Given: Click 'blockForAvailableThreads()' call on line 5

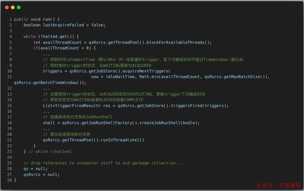Looking at the screenshot, I should point(178,42).
